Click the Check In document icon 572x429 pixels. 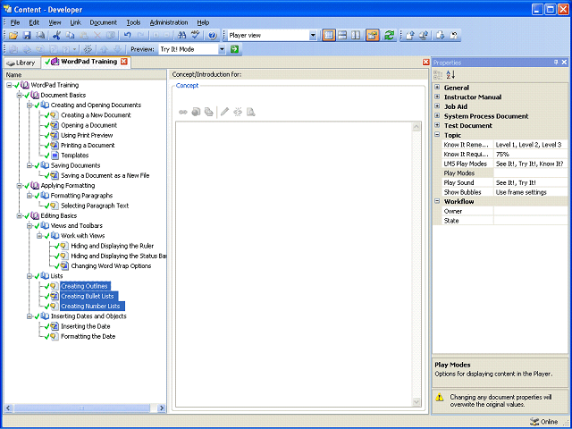409,36
